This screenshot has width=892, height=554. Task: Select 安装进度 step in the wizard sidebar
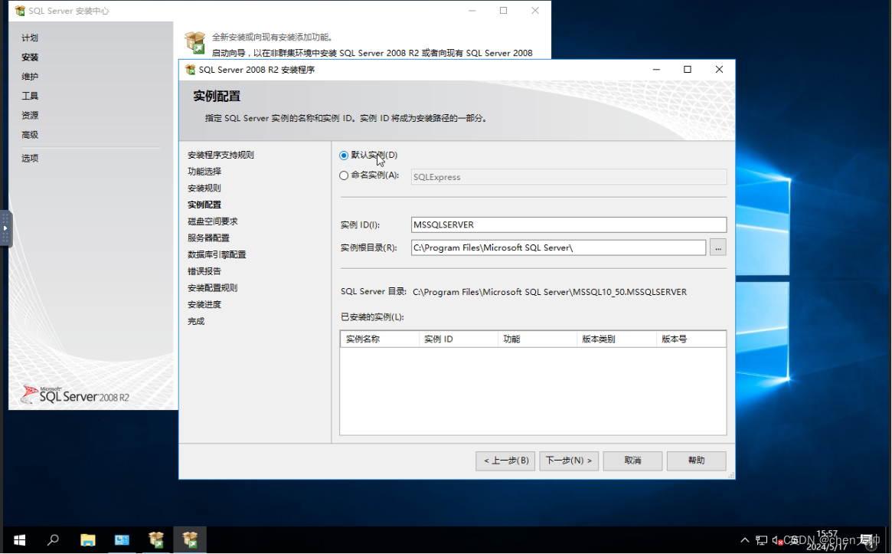click(x=204, y=305)
